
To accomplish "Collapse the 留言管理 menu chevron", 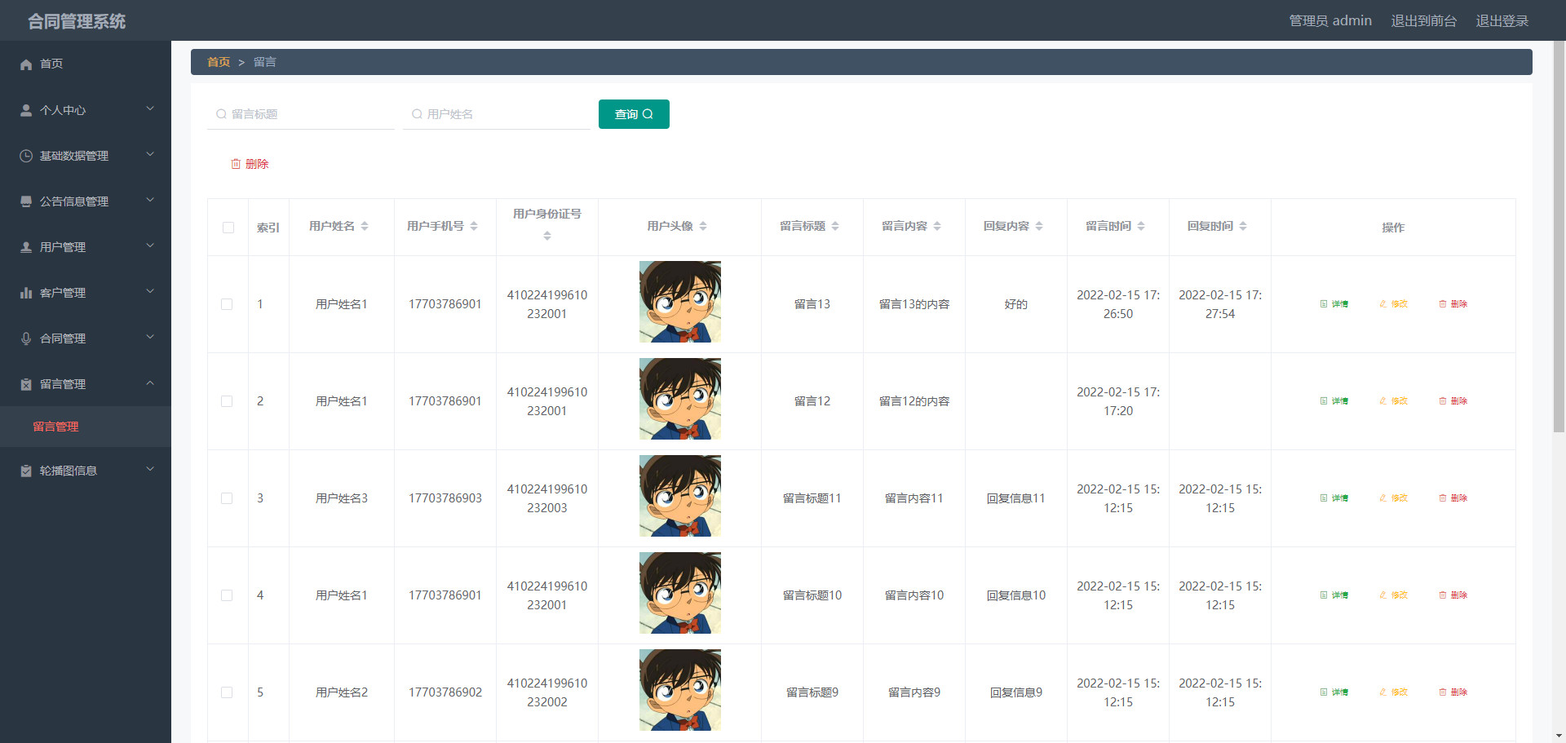I will click(150, 383).
